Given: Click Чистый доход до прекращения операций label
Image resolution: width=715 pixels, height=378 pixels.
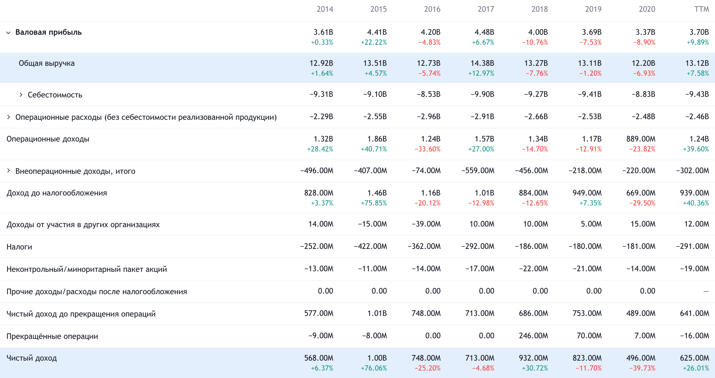Looking at the screenshot, I should (x=81, y=314).
